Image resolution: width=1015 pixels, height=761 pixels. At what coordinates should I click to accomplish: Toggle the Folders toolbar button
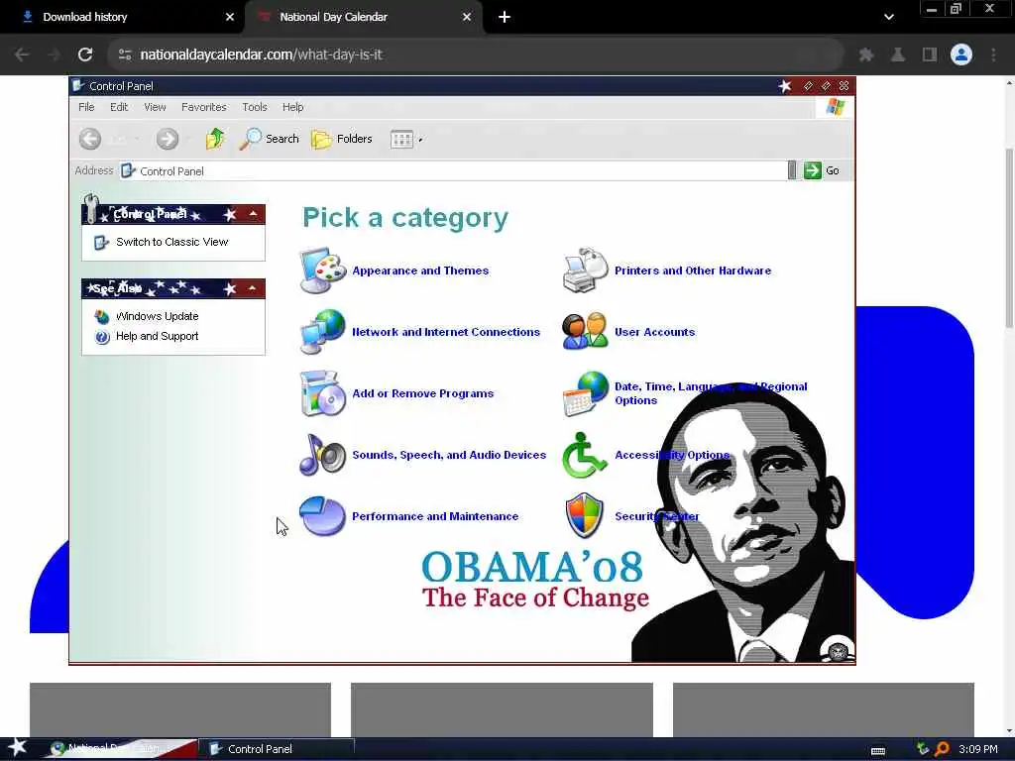tap(342, 139)
